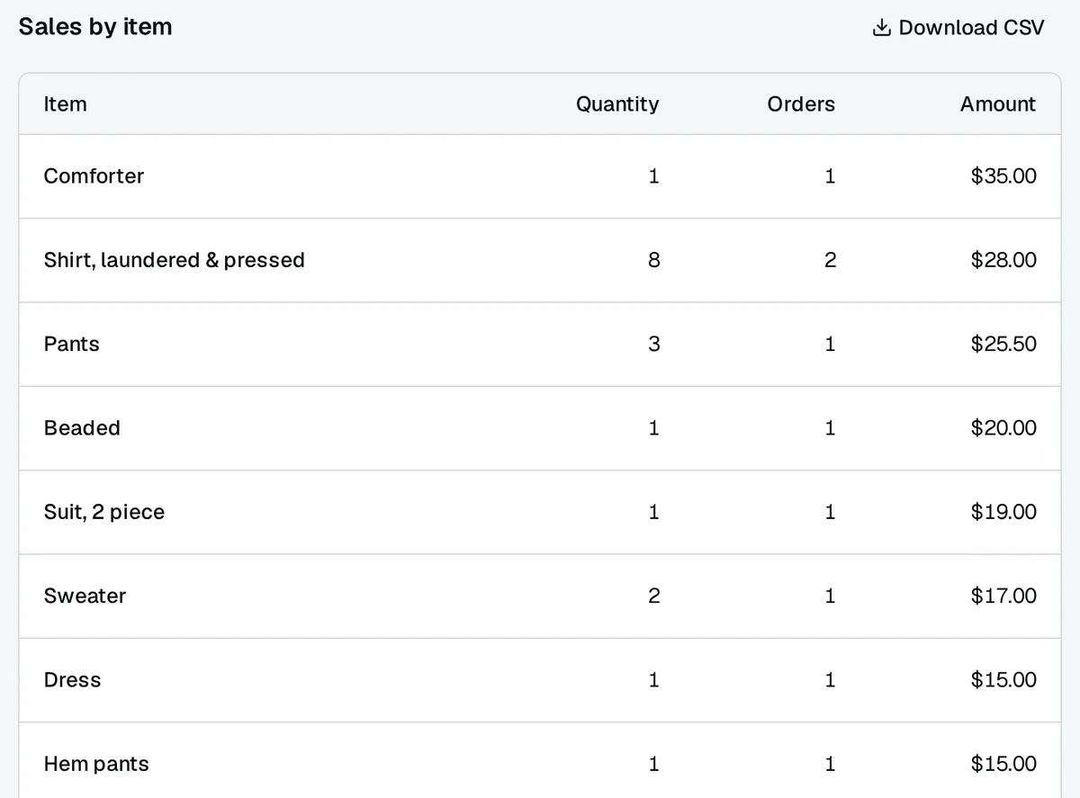Click orders value 2 in Shirt row
Viewport: 1080px width, 798px height.
point(830,260)
